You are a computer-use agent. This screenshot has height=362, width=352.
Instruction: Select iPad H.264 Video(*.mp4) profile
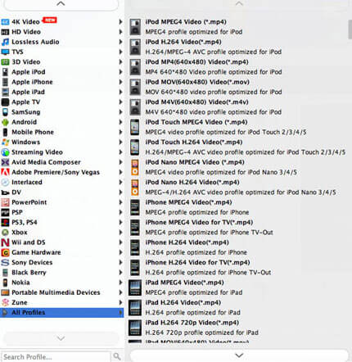pos(237,308)
